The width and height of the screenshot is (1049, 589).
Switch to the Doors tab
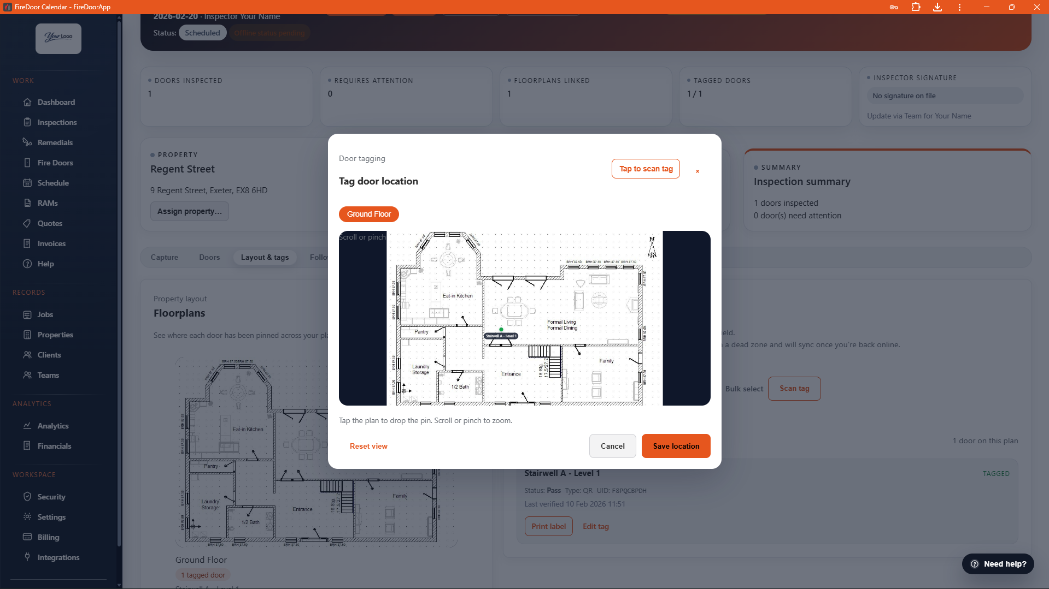(209, 257)
